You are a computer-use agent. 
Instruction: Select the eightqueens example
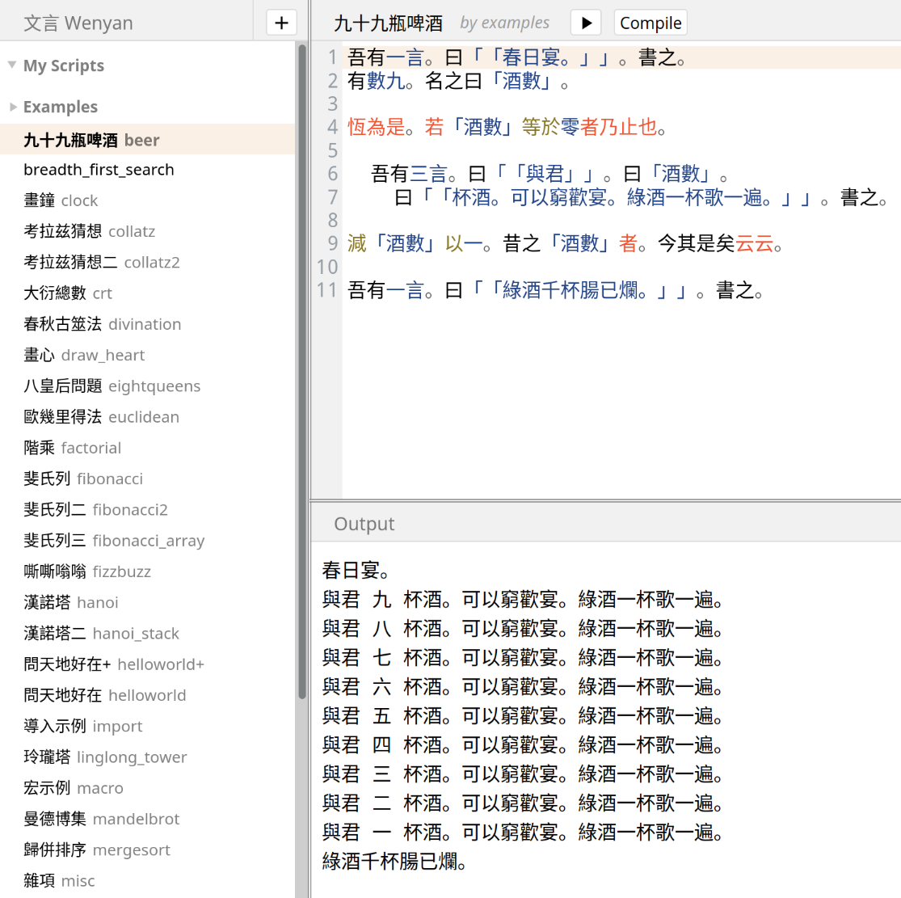112,386
